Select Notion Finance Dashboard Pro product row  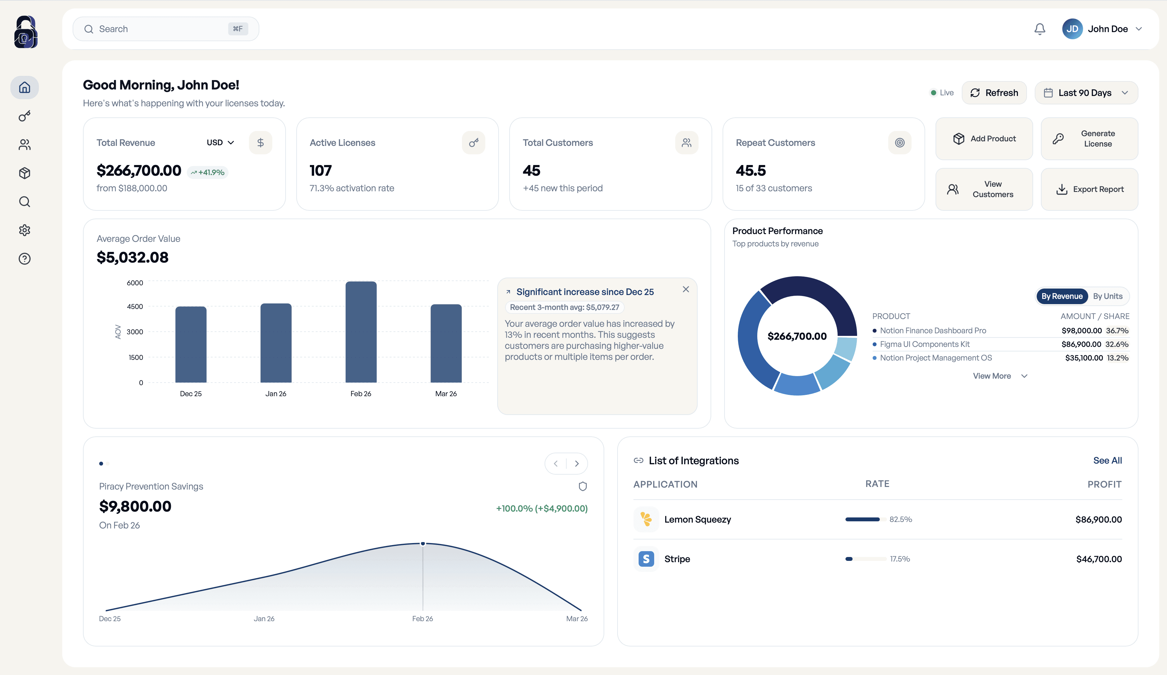coord(1000,331)
